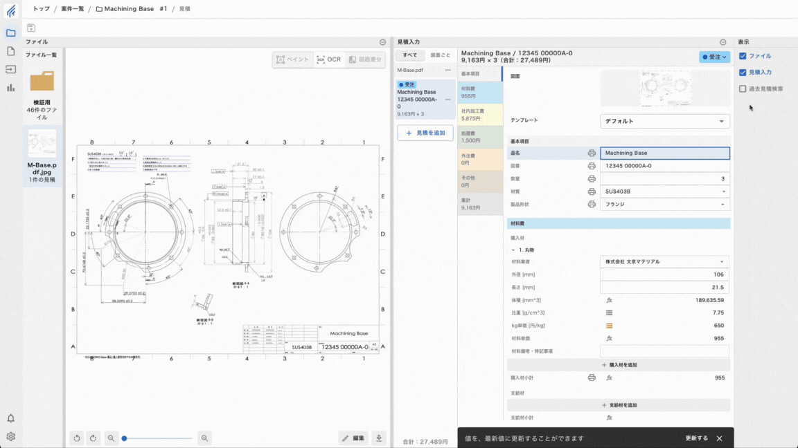The width and height of the screenshot is (798, 448).
Task: Uncheck the 見積入力 display checkbox
Action: click(743, 72)
